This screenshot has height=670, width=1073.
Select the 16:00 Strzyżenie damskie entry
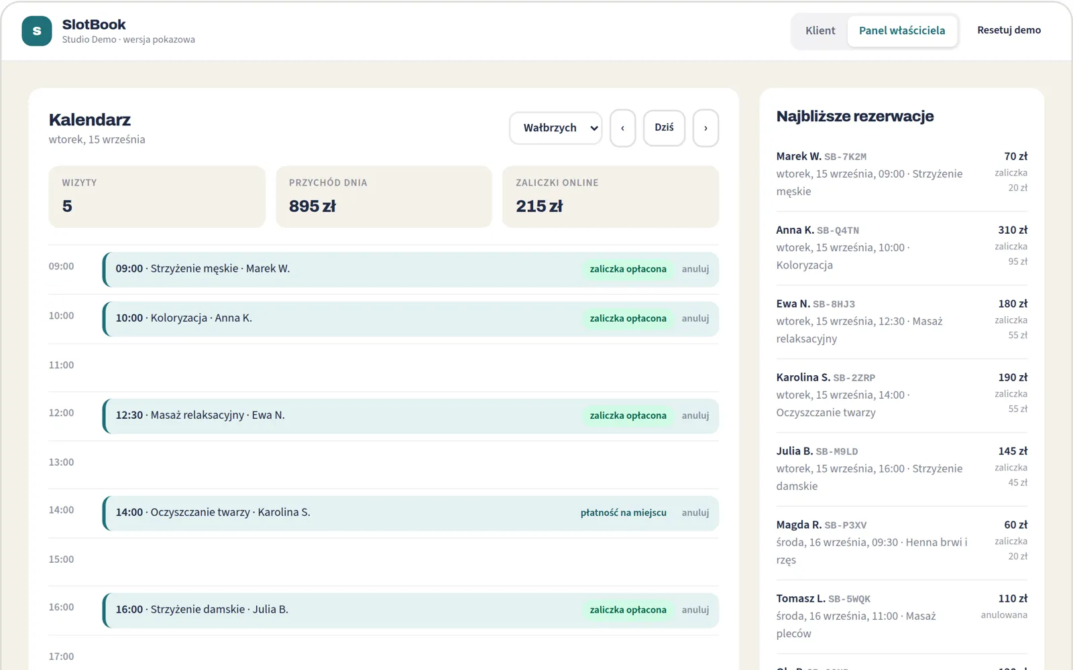pyautogui.click(x=410, y=610)
